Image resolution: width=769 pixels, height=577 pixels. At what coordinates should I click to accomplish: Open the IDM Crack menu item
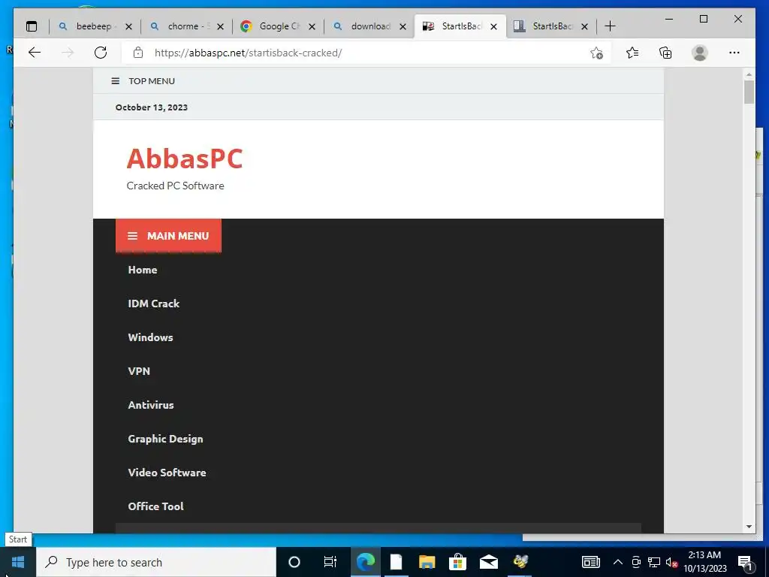tap(153, 304)
